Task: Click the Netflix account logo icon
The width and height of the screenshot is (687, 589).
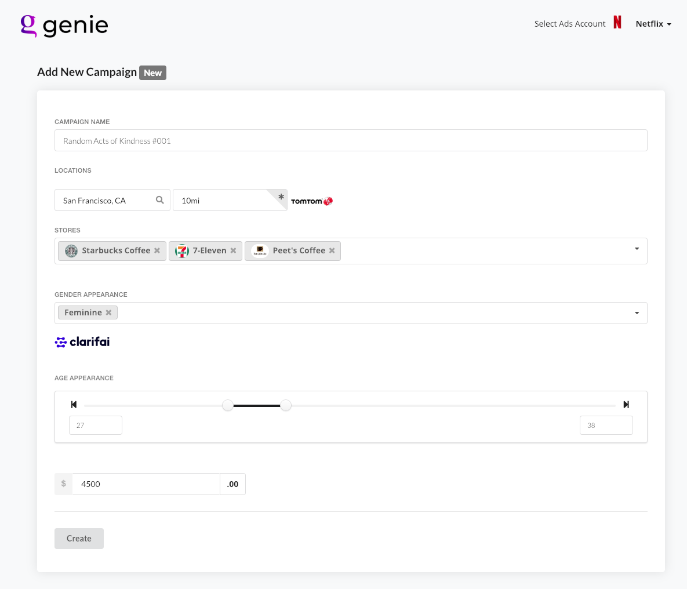Action: pyautogui.click(x=617, y=23)
